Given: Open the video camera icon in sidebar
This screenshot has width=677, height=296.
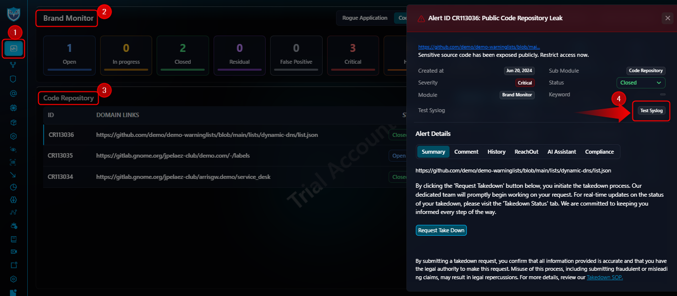Looking at the screenshot, I should [x=13, y=252].
